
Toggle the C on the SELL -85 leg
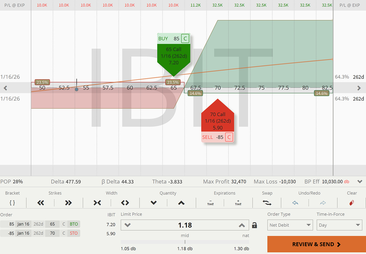pos(229,137)
